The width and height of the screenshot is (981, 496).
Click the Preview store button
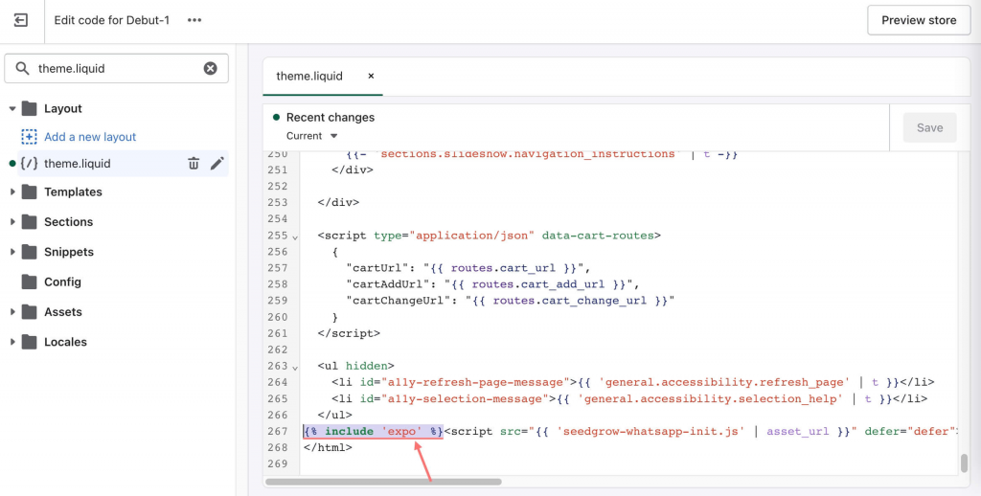coord(919,20)
